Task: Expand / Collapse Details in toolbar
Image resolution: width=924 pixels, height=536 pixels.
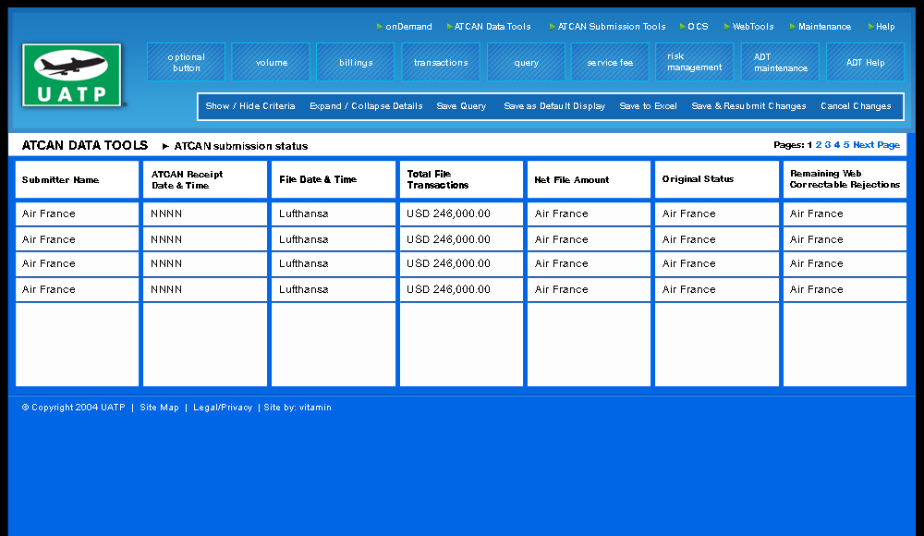Action: 366,106
